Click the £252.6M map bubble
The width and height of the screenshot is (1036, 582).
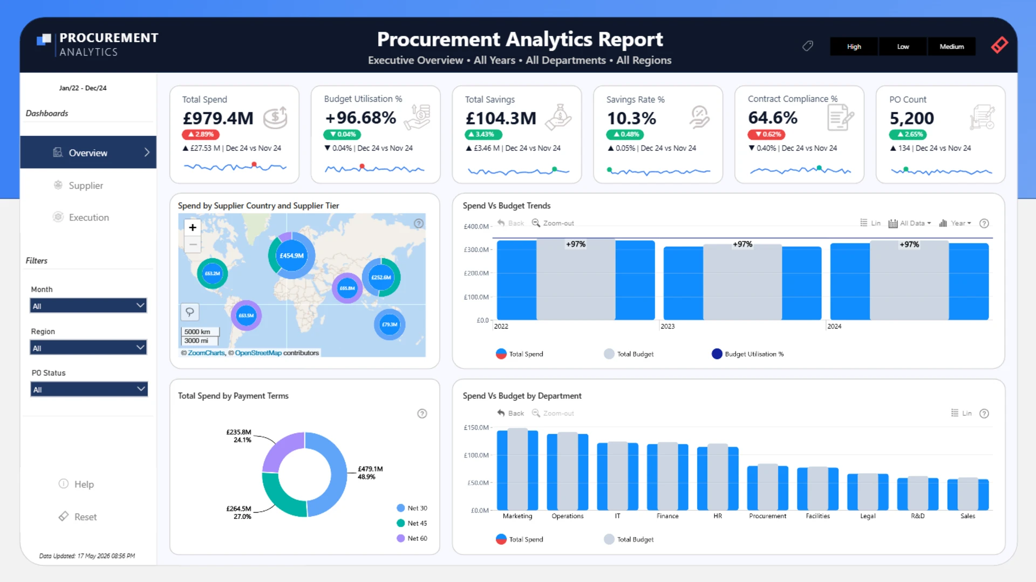click(381, 277)
